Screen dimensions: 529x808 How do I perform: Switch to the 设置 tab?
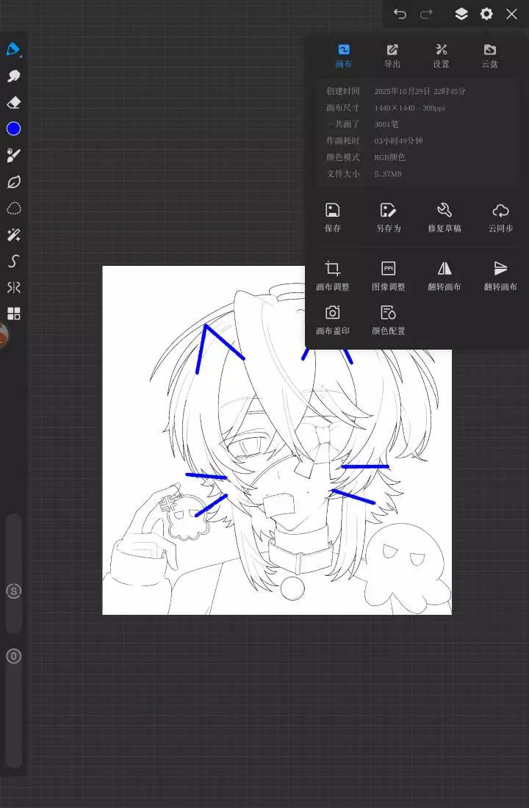pyautogui.click(x=441, y=56)
